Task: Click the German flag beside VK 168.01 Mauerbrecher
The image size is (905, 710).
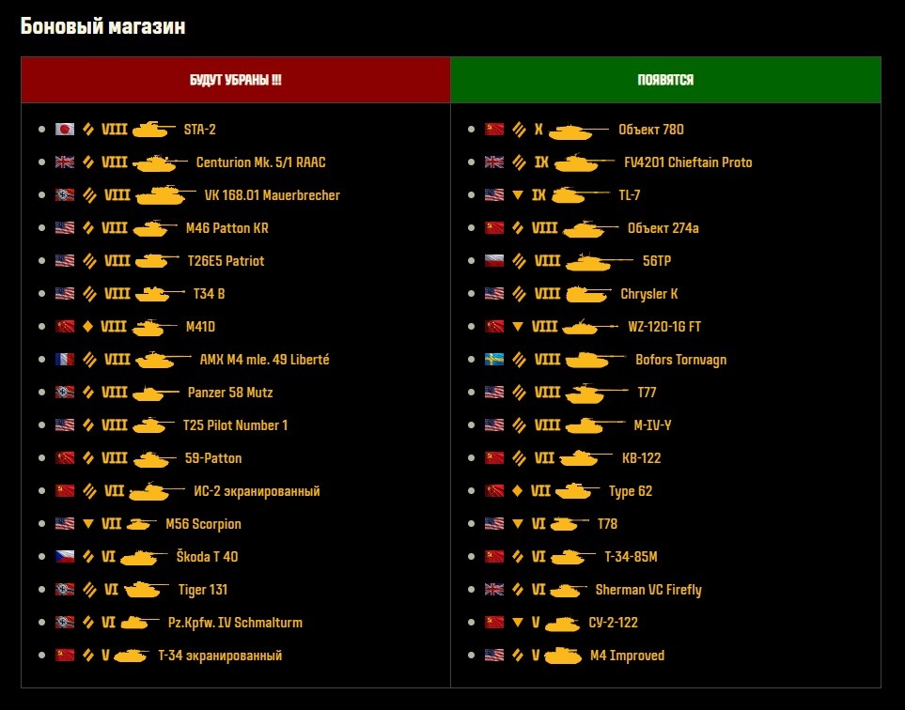Action: point(65,195)
